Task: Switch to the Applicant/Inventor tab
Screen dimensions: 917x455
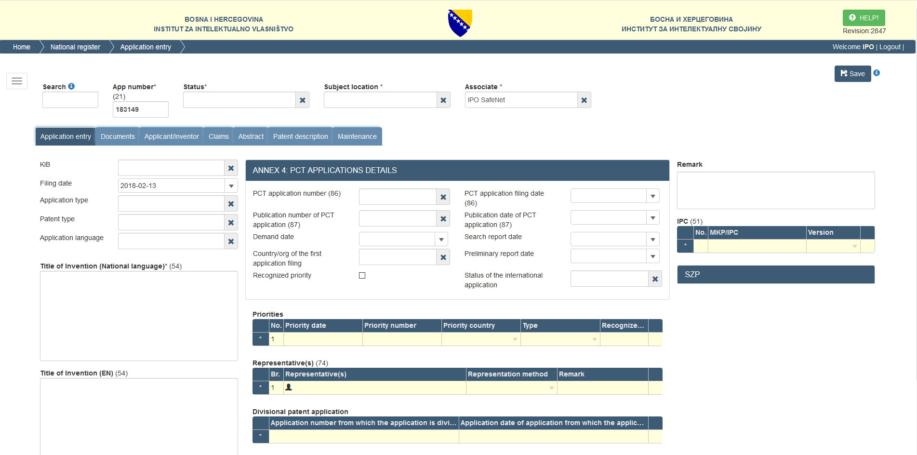Action: pos(172,136)
